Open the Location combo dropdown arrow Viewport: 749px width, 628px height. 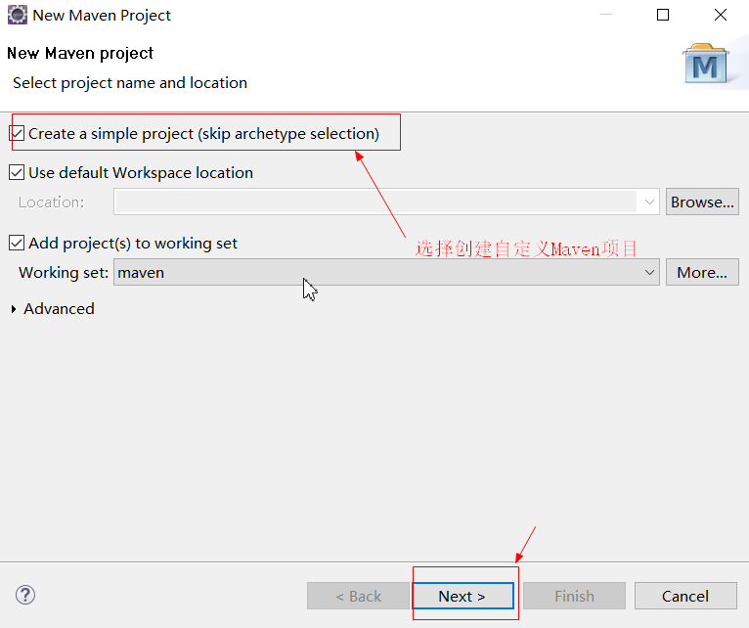pos(649,202)
